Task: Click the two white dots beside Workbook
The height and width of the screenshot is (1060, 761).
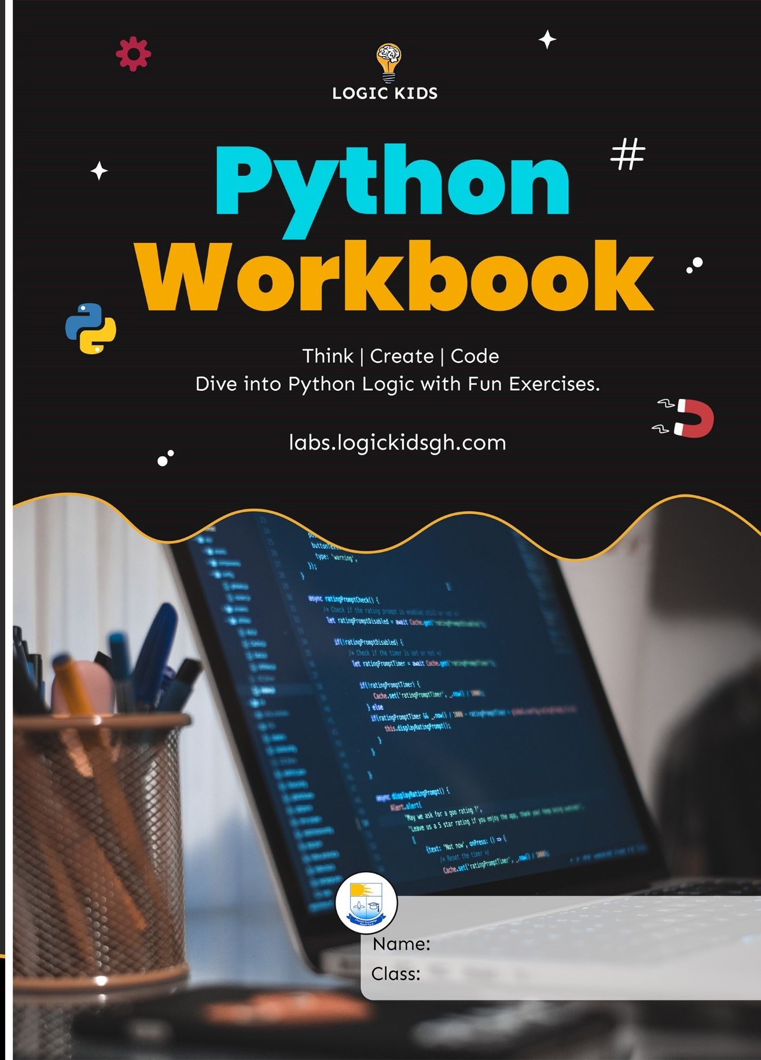Action: pyautogui.click(x=694, y=265)
